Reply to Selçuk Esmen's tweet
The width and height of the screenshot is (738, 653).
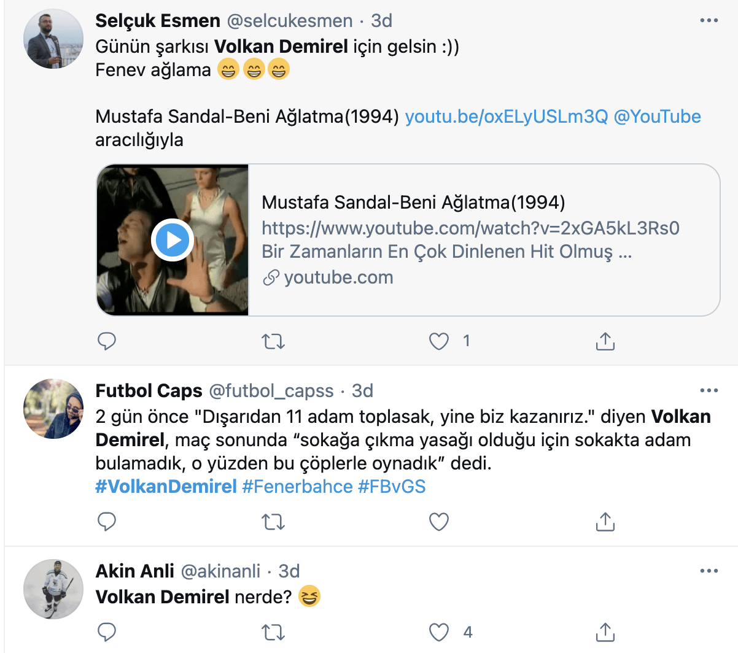pyautogui.click(x=107, y=341)
